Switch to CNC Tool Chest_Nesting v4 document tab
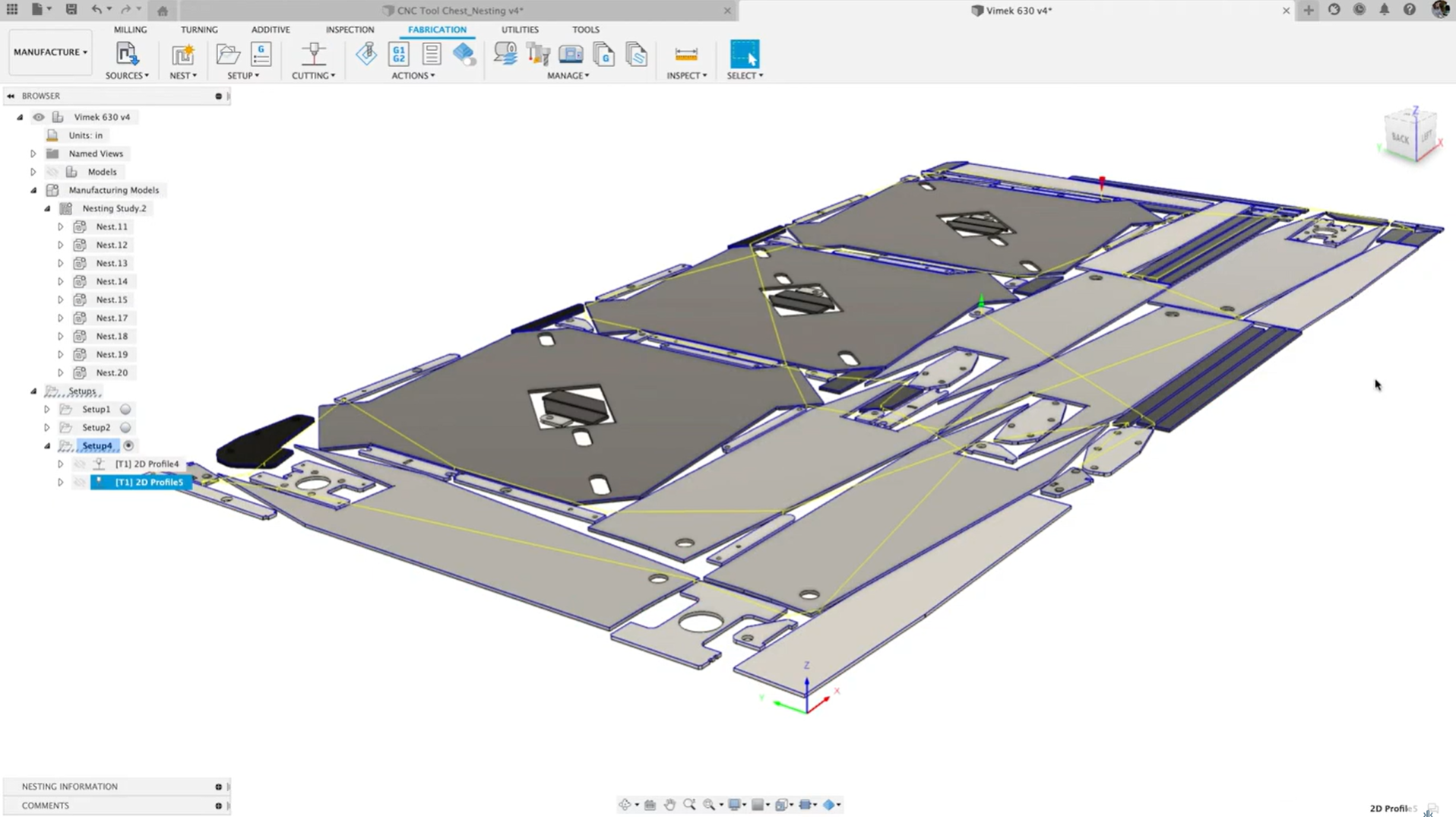Image resolution: width=1456 pixels, height=817 pixels. [460, 11]
